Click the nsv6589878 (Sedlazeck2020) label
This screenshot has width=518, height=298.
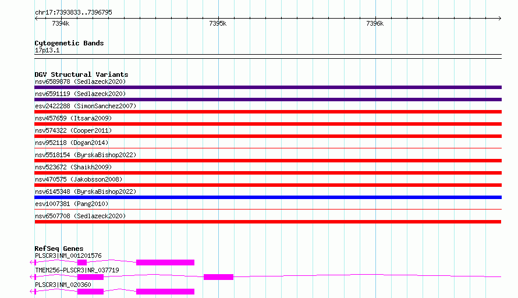(80, 81)
